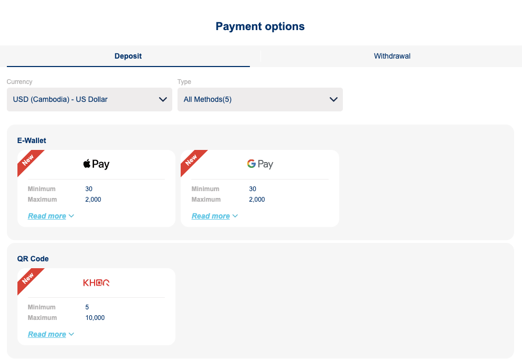The width and height of the screenshot is (522, 359).
Task: Click the Type dropdown chevron arrow
Action: pos(333,100)
